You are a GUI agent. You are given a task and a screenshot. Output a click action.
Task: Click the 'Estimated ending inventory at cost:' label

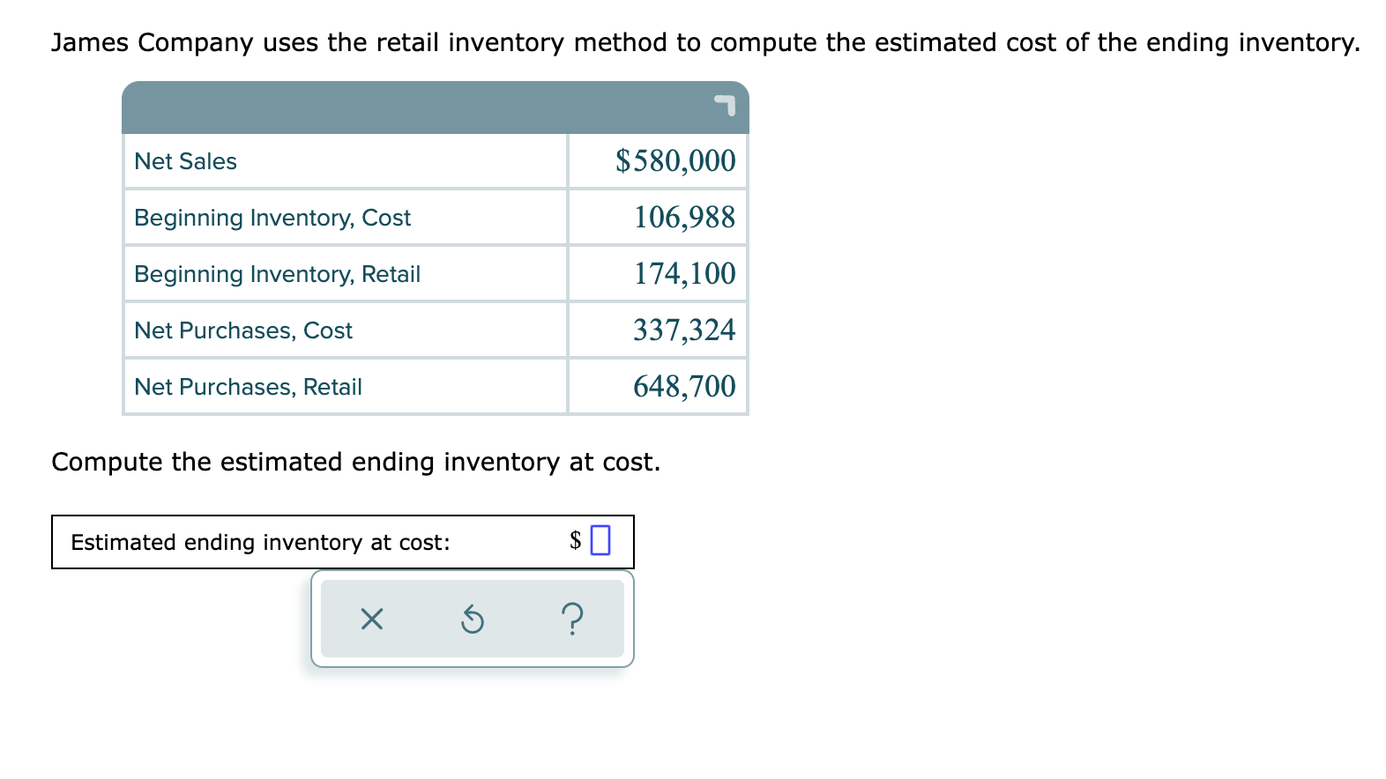pos(260,542)
